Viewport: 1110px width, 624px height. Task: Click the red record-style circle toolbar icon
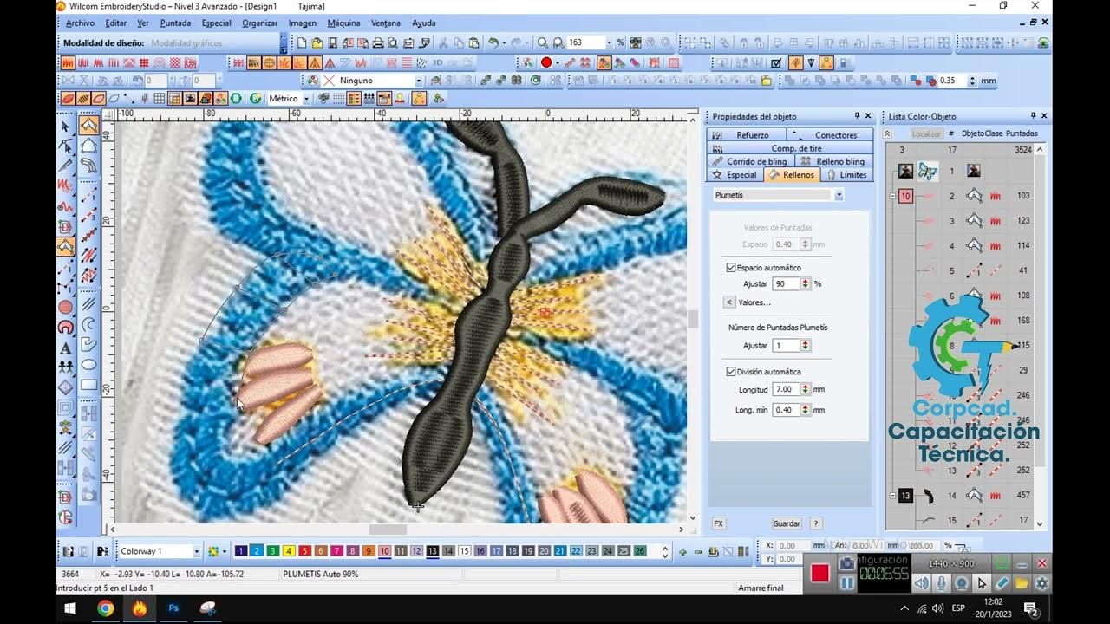pos(546,62)
